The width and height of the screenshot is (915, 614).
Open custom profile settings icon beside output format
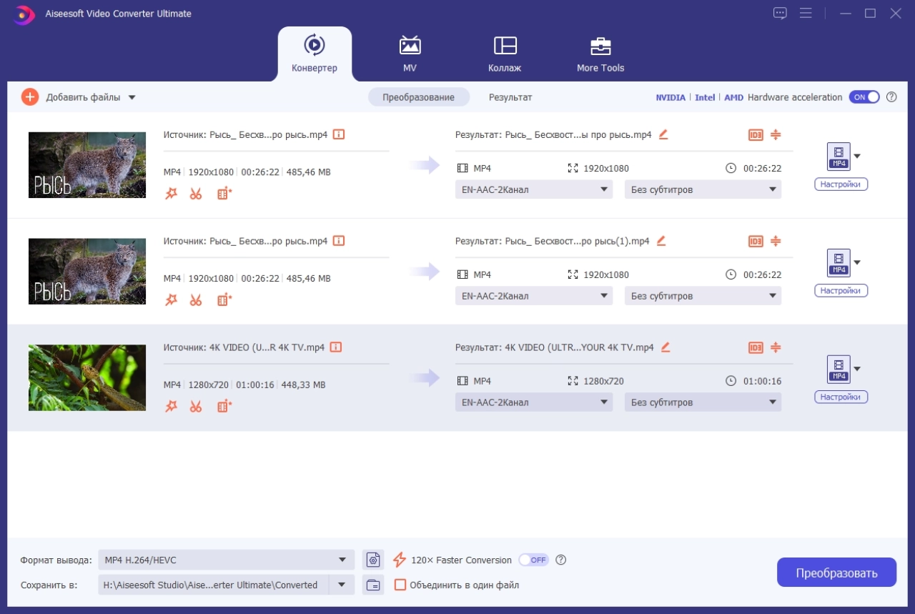[x=372, y=560]
